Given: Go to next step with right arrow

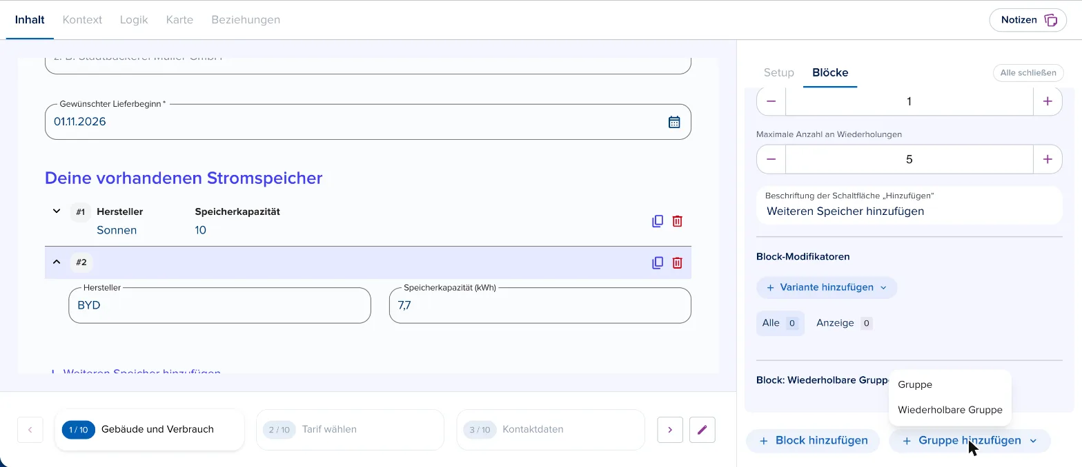Looking at the screenshot, I should click(670, 430).
